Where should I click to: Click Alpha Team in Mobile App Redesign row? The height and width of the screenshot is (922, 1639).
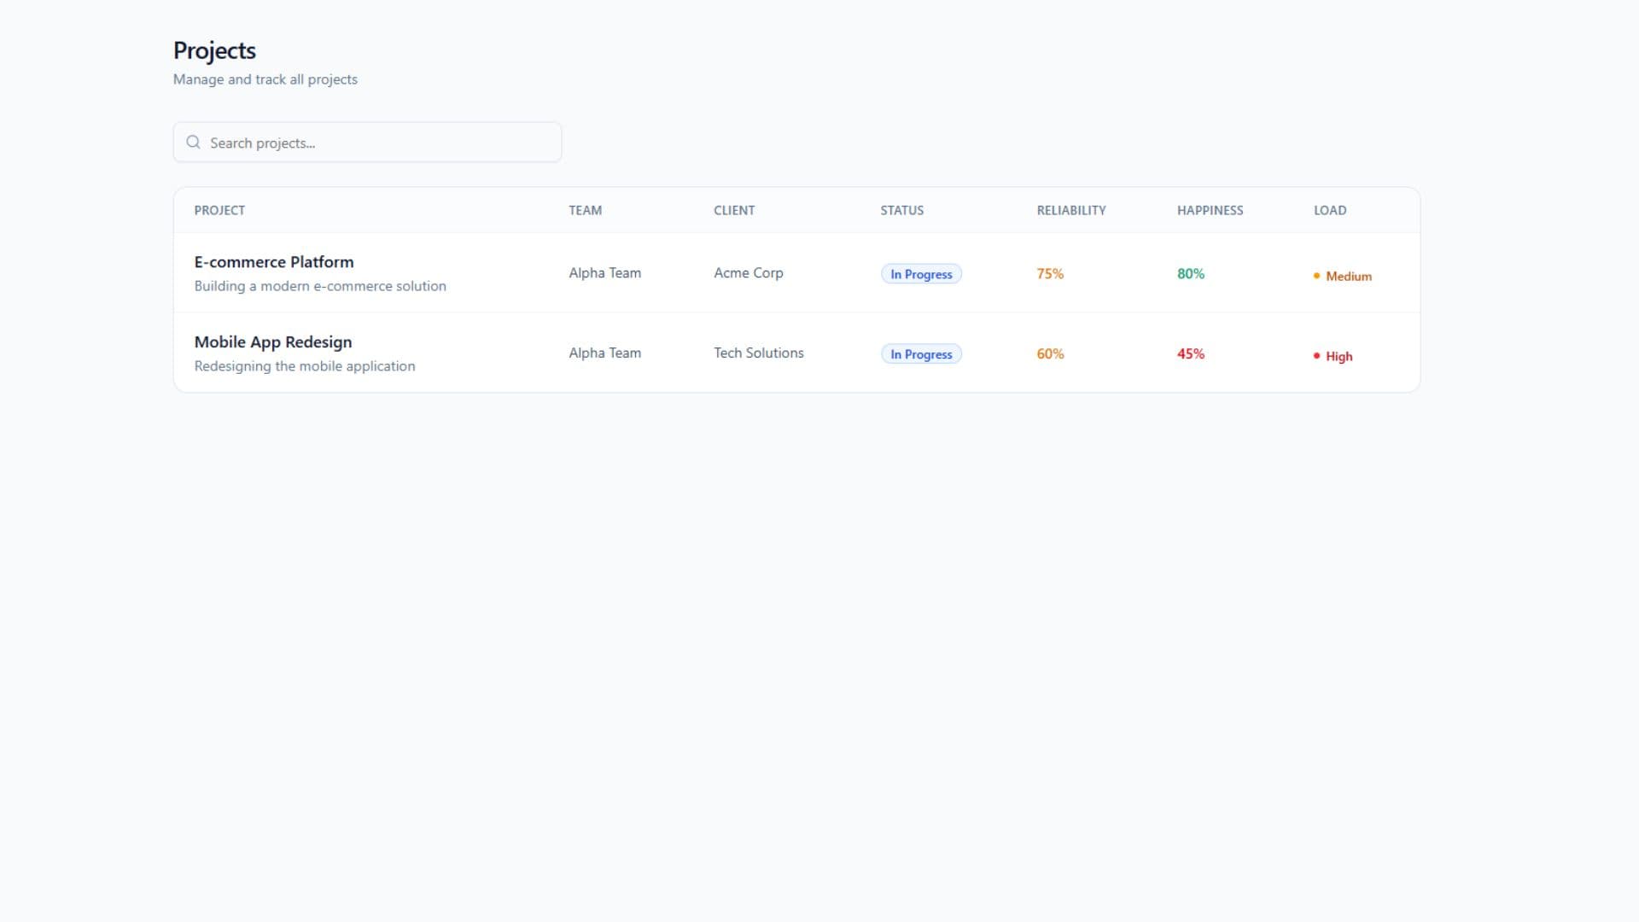point(605,353)
